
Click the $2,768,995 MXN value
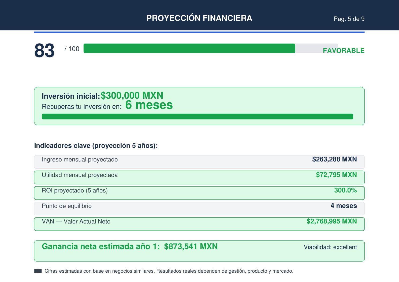tap(332, 221)
